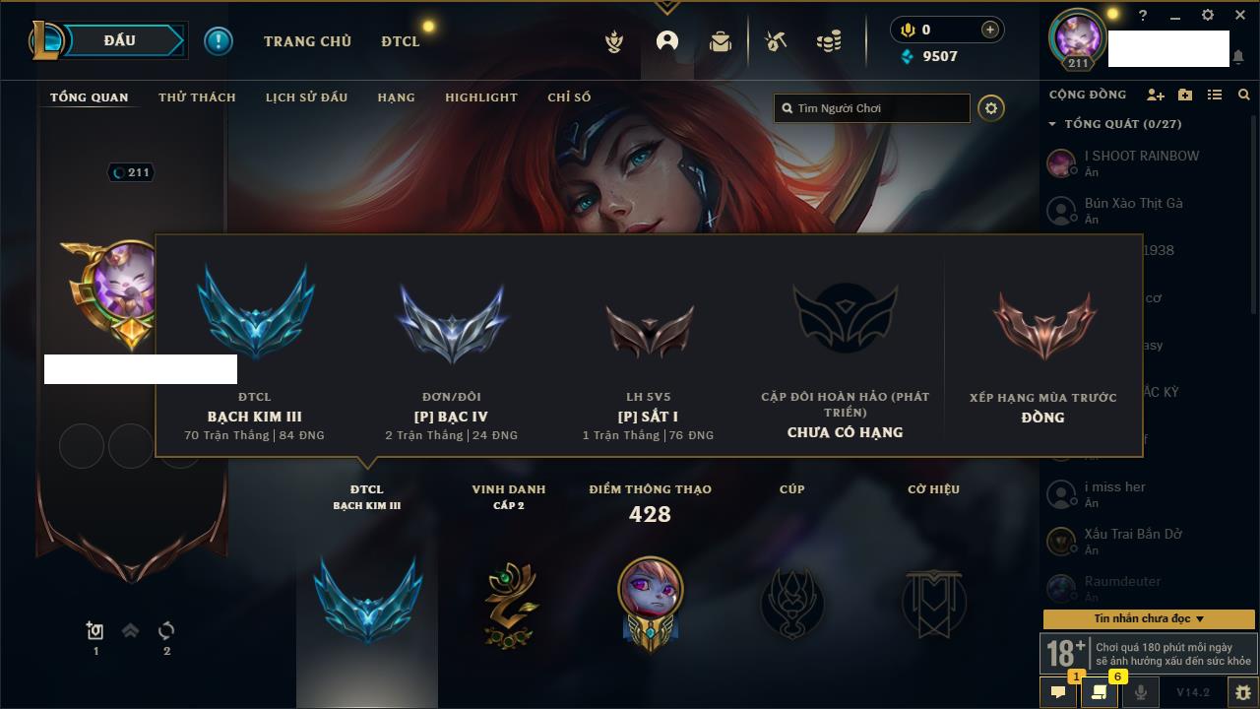Open friend list view options icon
This screenshot has width=1260, height=709.
point(1215,95)
